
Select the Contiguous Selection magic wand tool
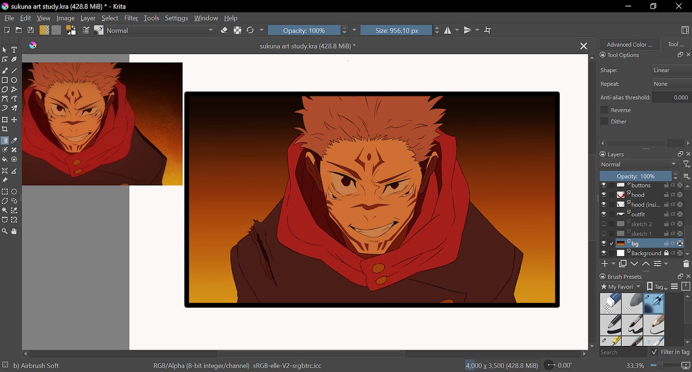(5, 210)
